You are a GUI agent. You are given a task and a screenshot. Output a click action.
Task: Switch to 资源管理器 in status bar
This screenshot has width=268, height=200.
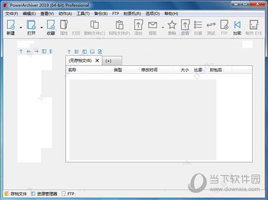44,194
